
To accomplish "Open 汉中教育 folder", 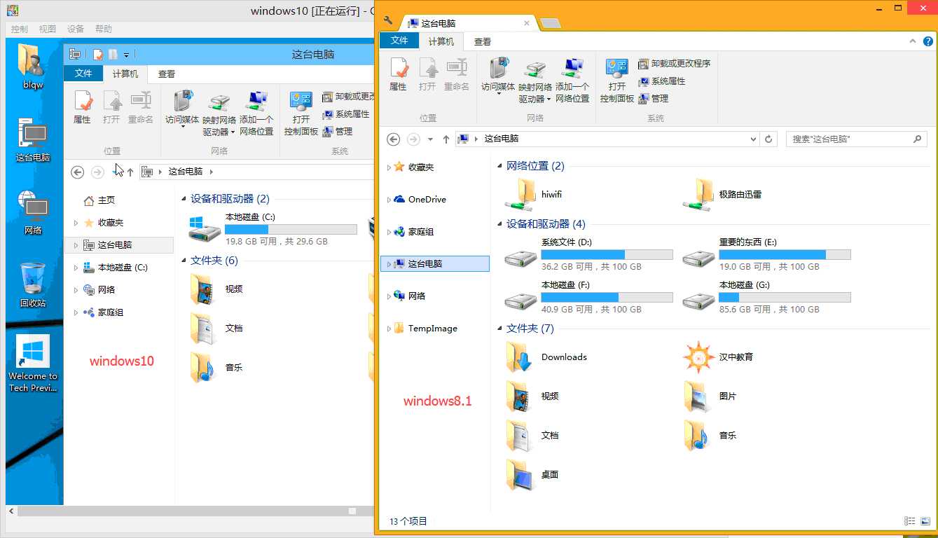I will tap(719, 357).
